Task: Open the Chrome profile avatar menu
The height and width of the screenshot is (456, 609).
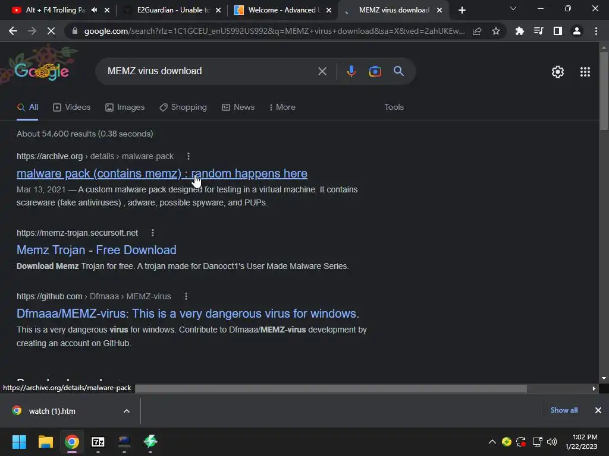Action: tap(577, 31)
